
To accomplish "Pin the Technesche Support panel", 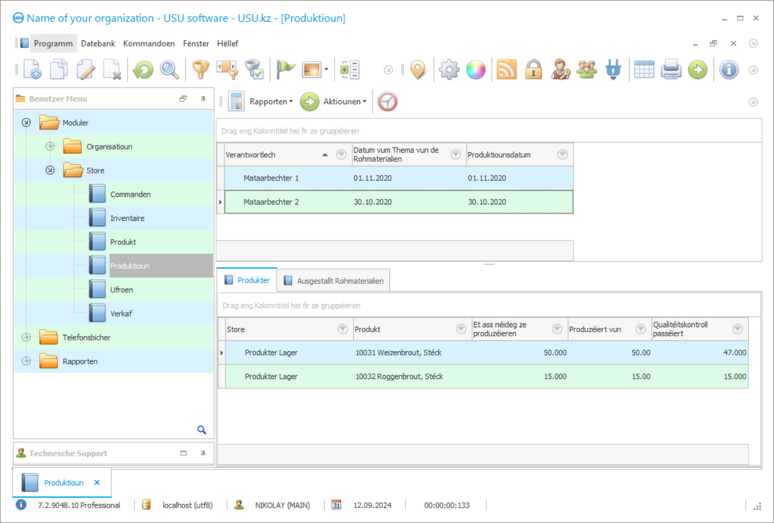I will click(203, 453).
